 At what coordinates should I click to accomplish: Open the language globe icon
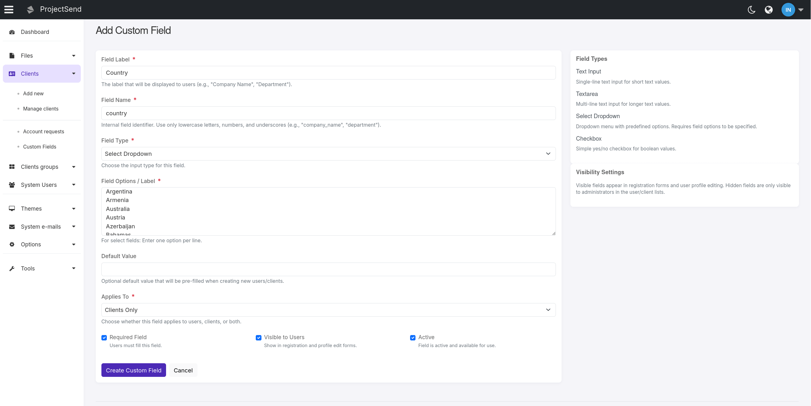pos(769,10)
